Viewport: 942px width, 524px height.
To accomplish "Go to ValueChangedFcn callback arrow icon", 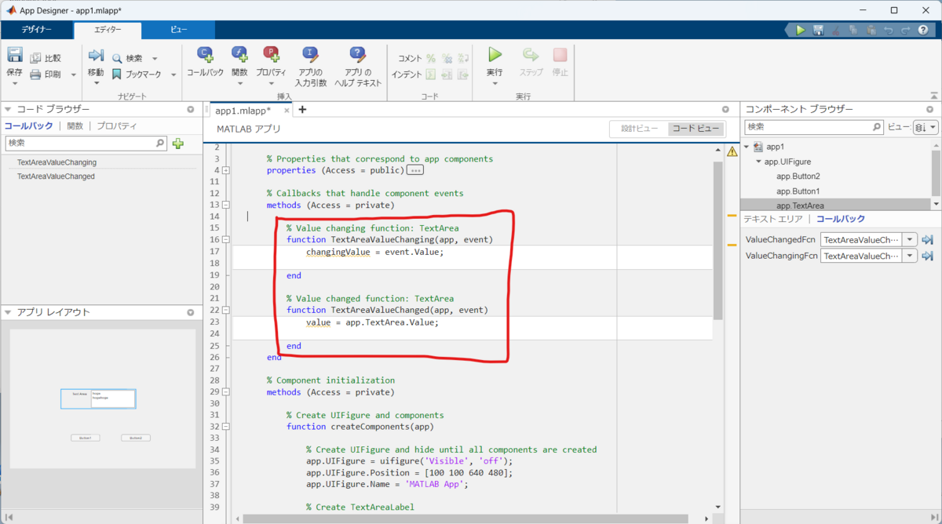I will [x=927, y=240].
